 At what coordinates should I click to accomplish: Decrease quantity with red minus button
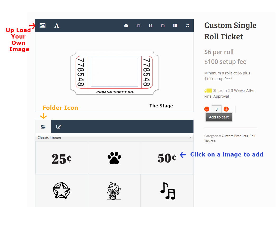click(x=207, y=109)
